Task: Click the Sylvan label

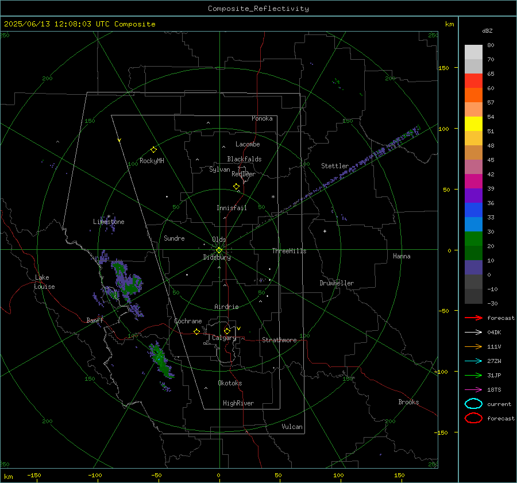Action: point(219,169)
